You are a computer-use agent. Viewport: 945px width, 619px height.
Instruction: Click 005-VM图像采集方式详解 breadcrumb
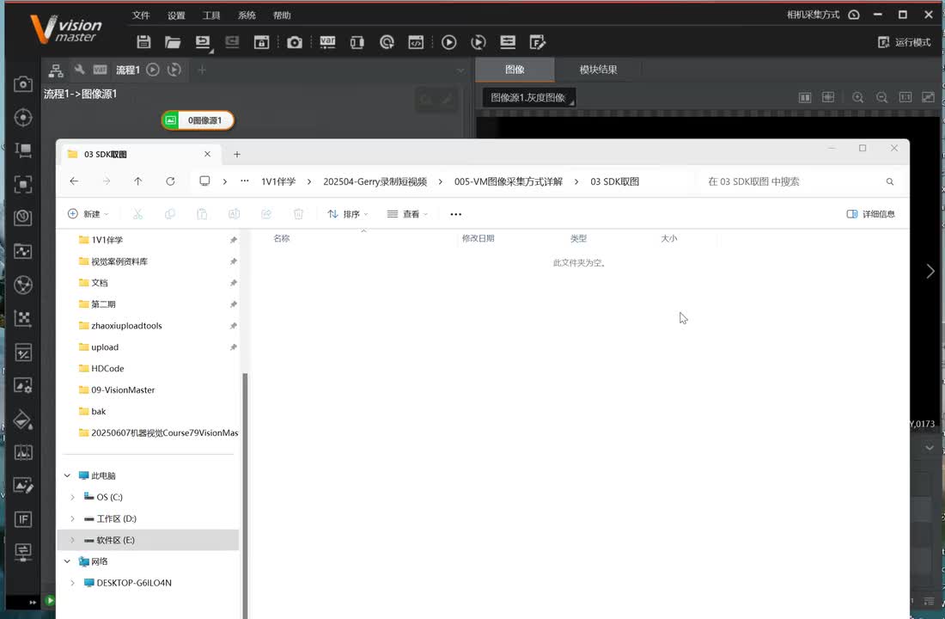click(509, 181)
